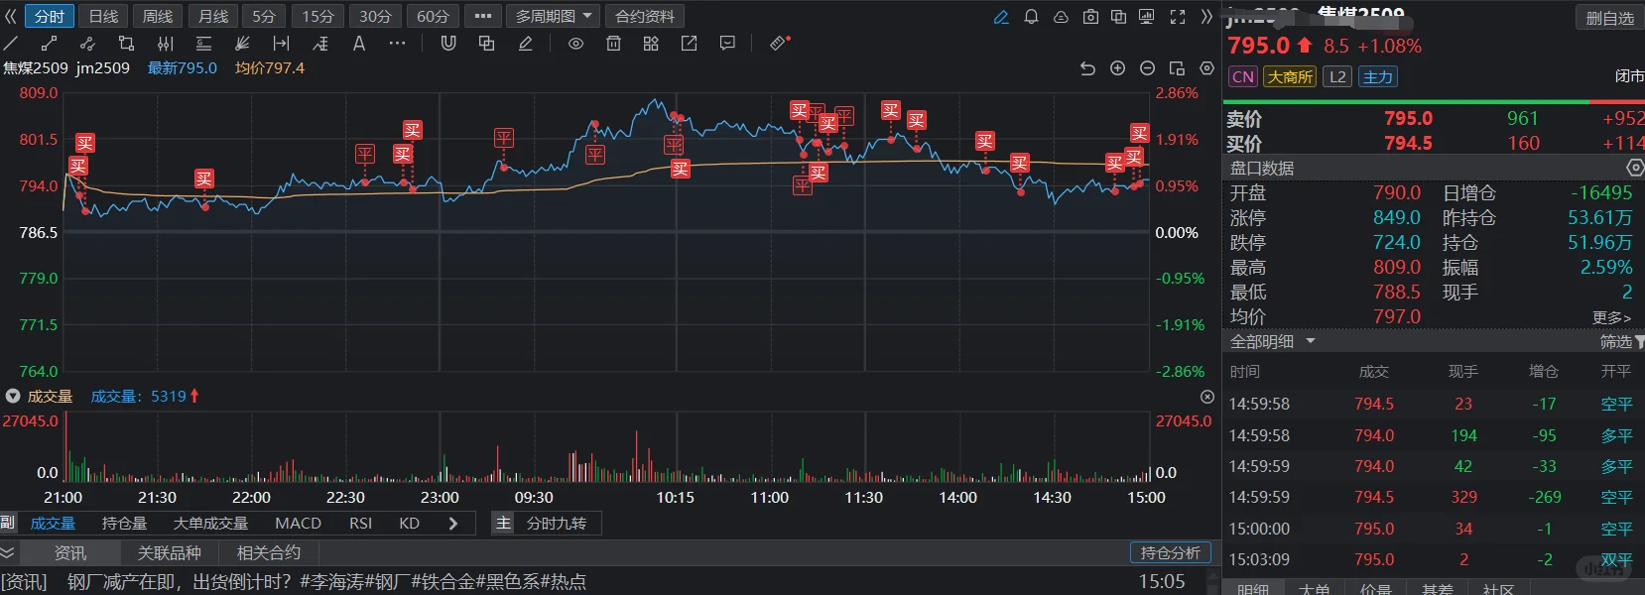1645x595 pixels.
Task: Select the horizontal price lines tool
Action: pyautogui.click(x=203, y=44)
